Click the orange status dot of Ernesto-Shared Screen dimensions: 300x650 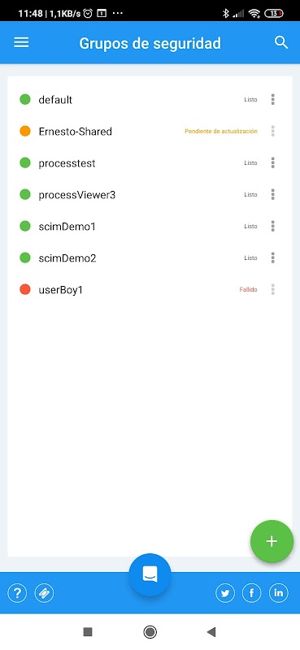pyautogui.click(x=25, y=132)
